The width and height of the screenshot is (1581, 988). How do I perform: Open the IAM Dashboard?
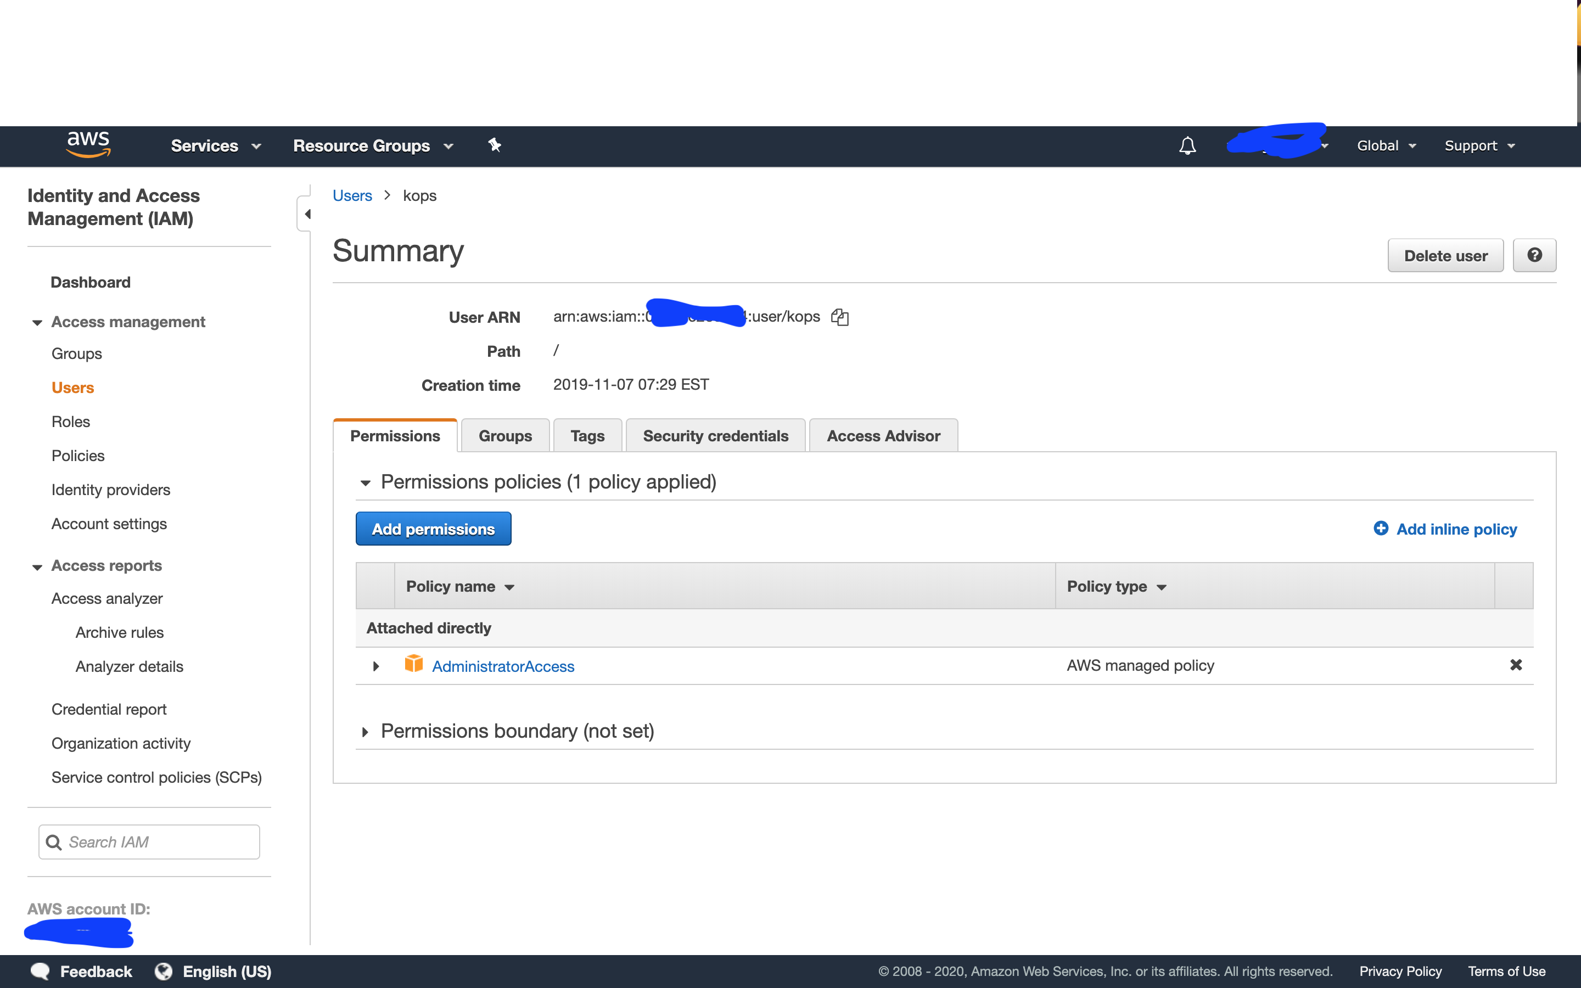pyautogui.click(x=91, y=282)
